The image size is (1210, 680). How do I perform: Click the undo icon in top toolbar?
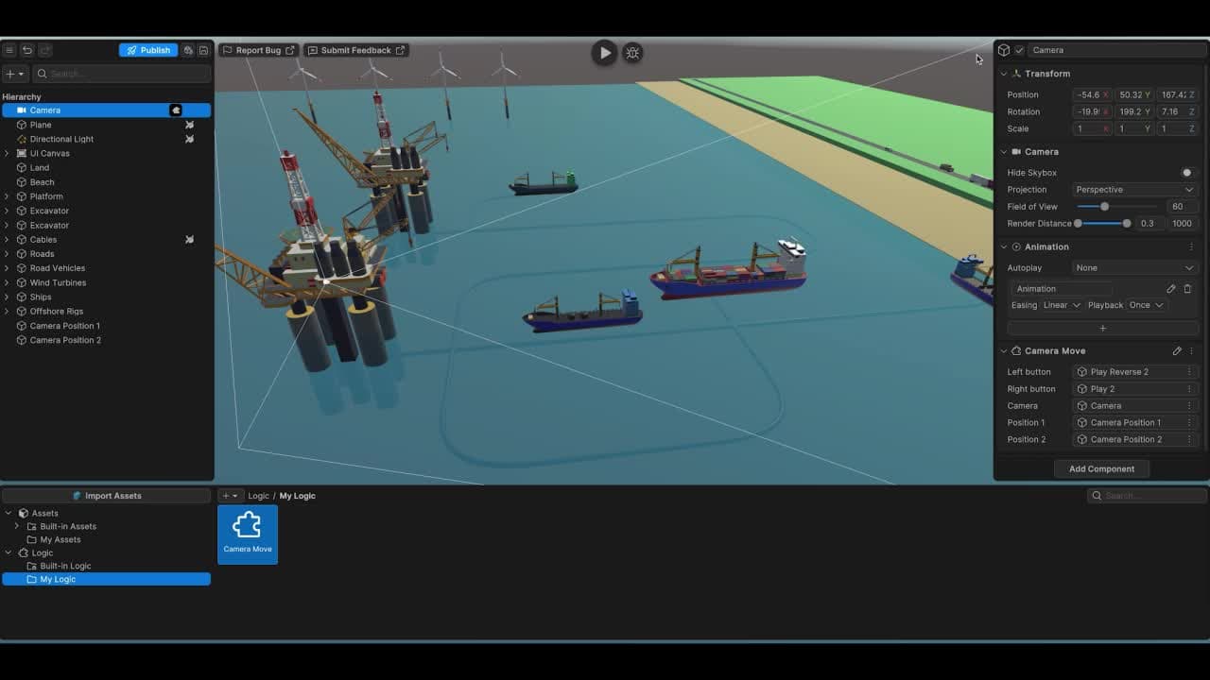point(27,50)
